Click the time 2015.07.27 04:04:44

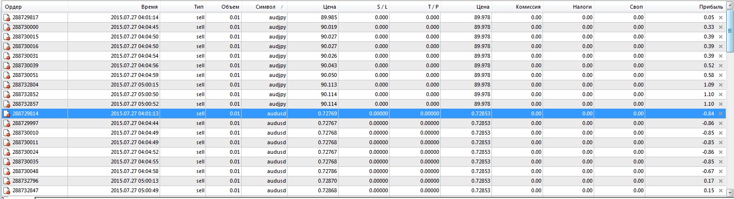(135, 123)
